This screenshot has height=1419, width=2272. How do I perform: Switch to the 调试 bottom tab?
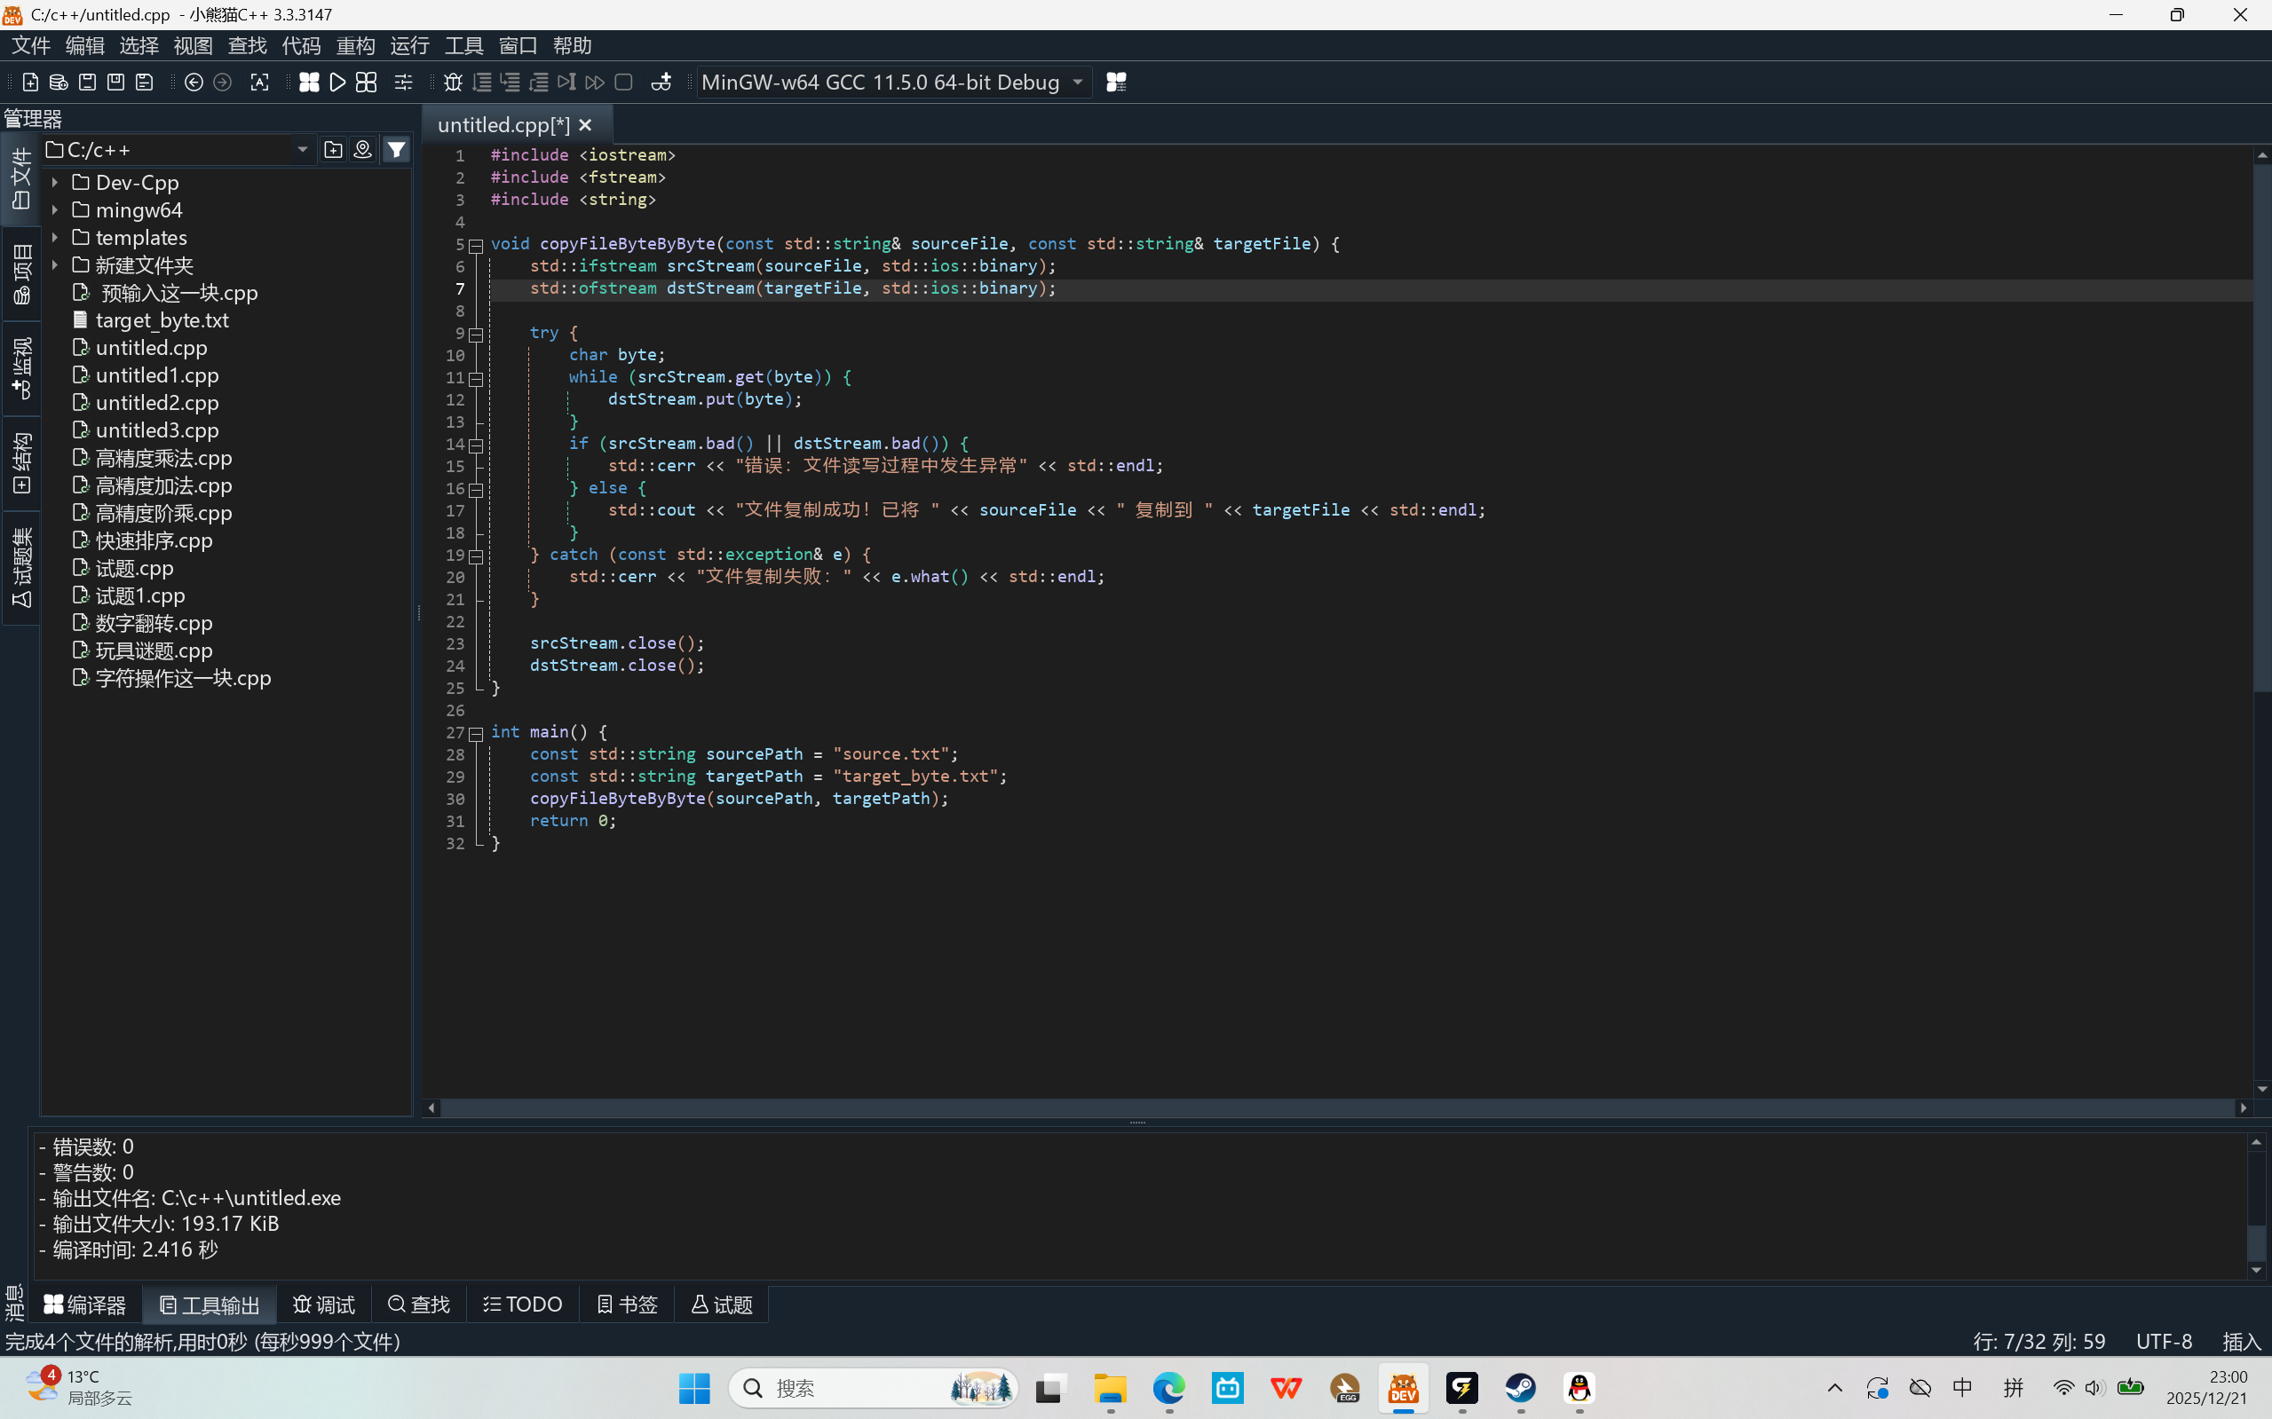(324, 1305)
